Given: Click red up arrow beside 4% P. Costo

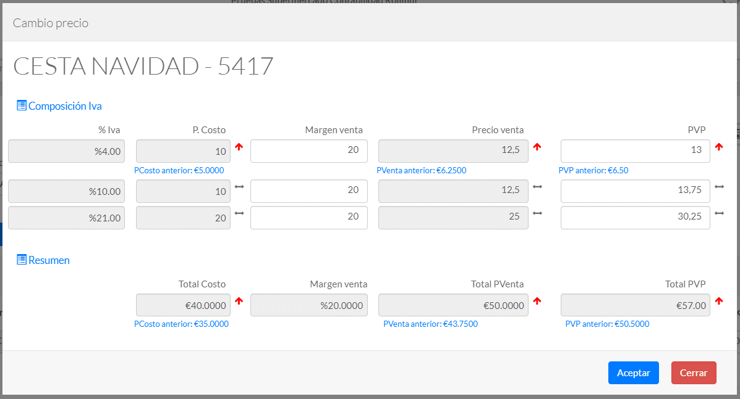Looking at the screenshot, I should coord(239,147).
